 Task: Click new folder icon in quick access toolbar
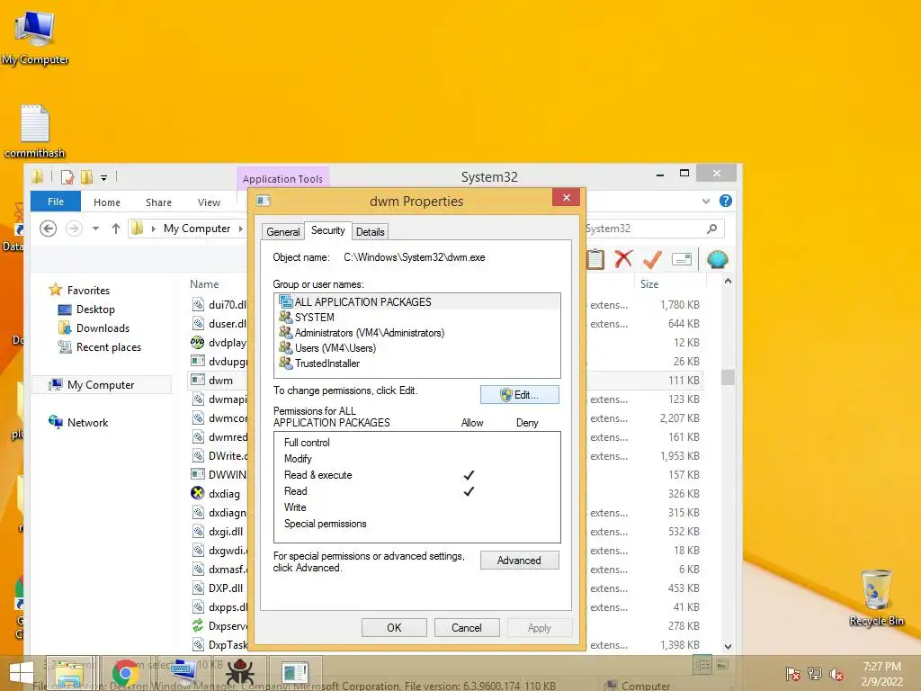pos(86,177)
